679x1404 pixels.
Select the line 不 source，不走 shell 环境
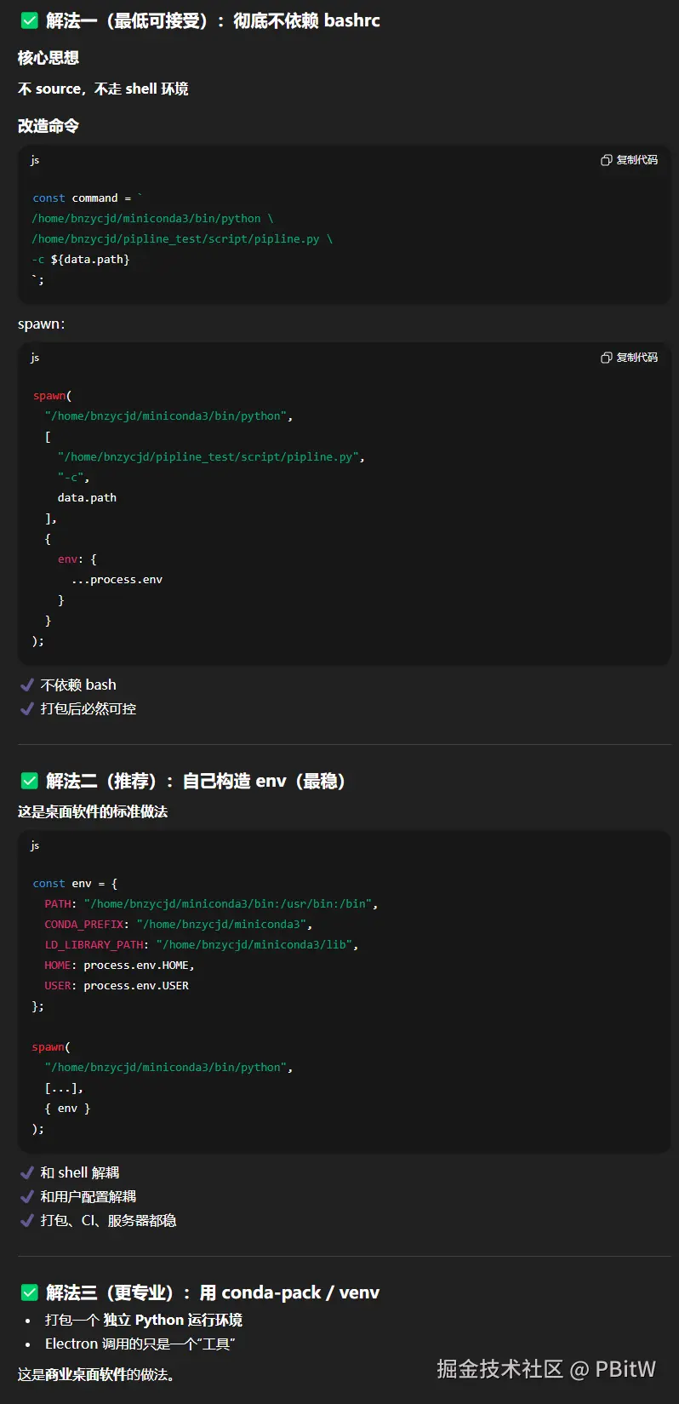pyautogui.click(x=103, y=89)
